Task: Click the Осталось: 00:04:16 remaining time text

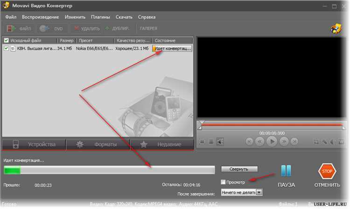Action: pos(181,185)
